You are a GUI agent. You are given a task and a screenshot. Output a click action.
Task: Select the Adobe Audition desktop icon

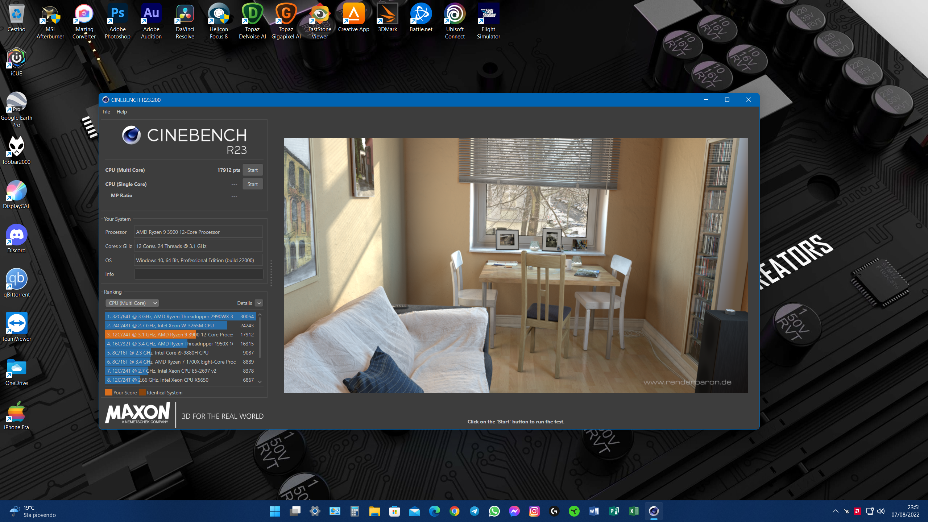point(151,22)
